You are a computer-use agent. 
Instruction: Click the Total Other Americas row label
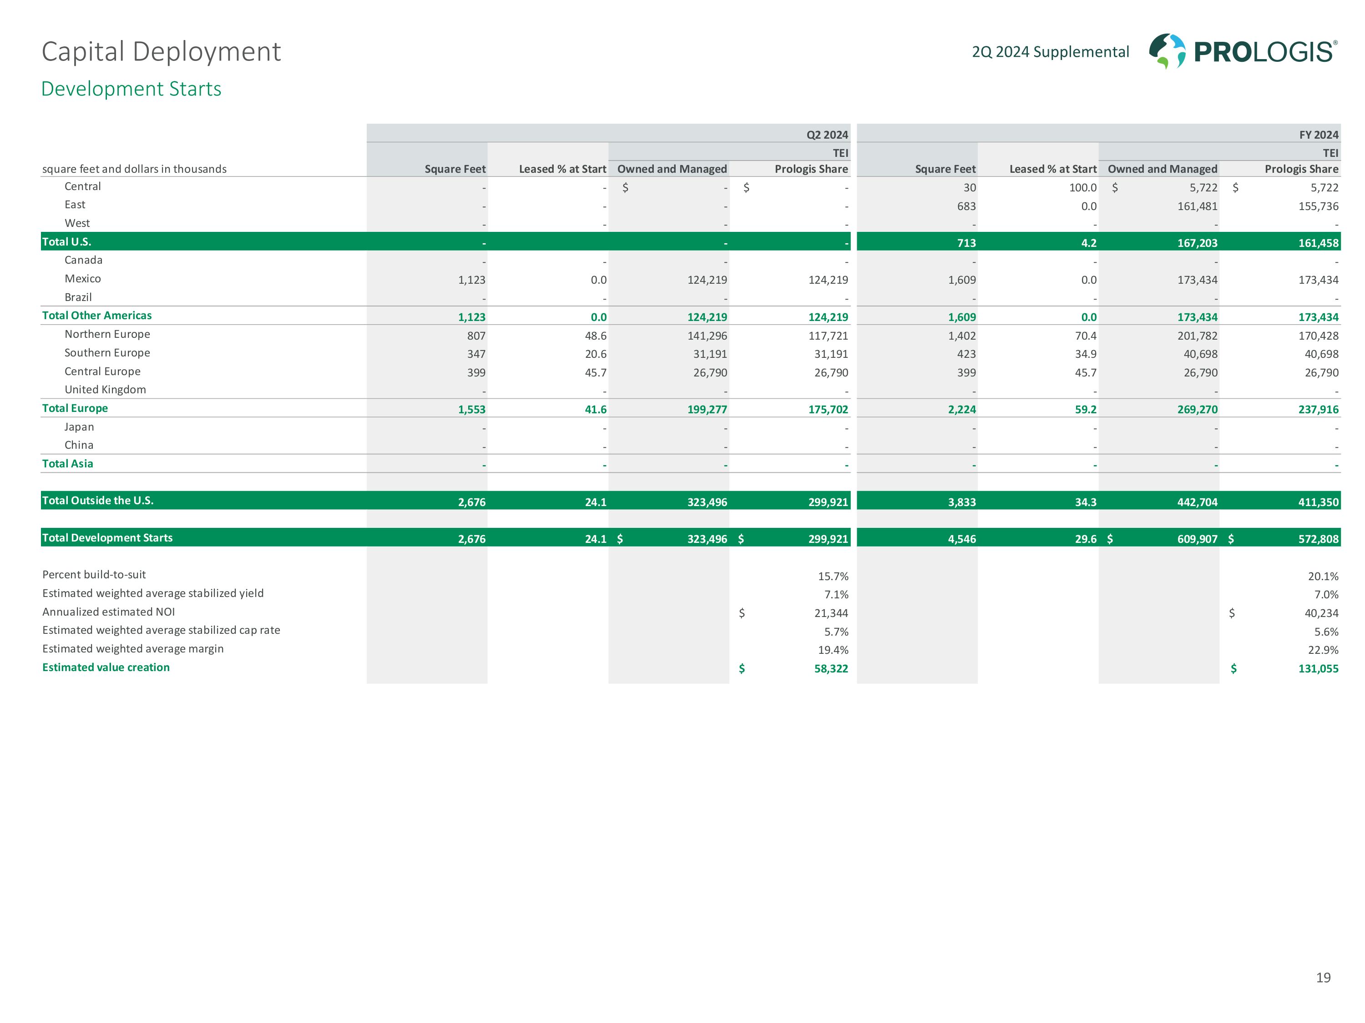pos(97,316)
